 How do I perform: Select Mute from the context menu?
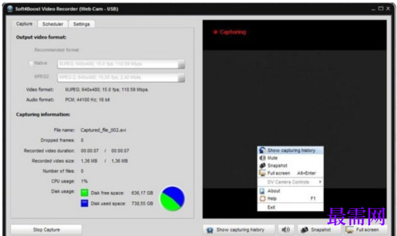290,158
